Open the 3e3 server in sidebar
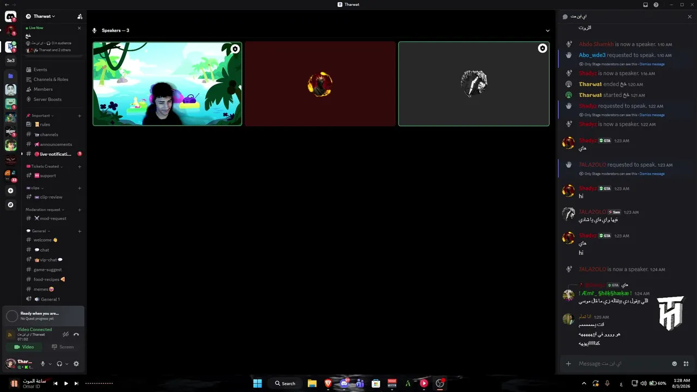697x392 pixels. (10, 60)
